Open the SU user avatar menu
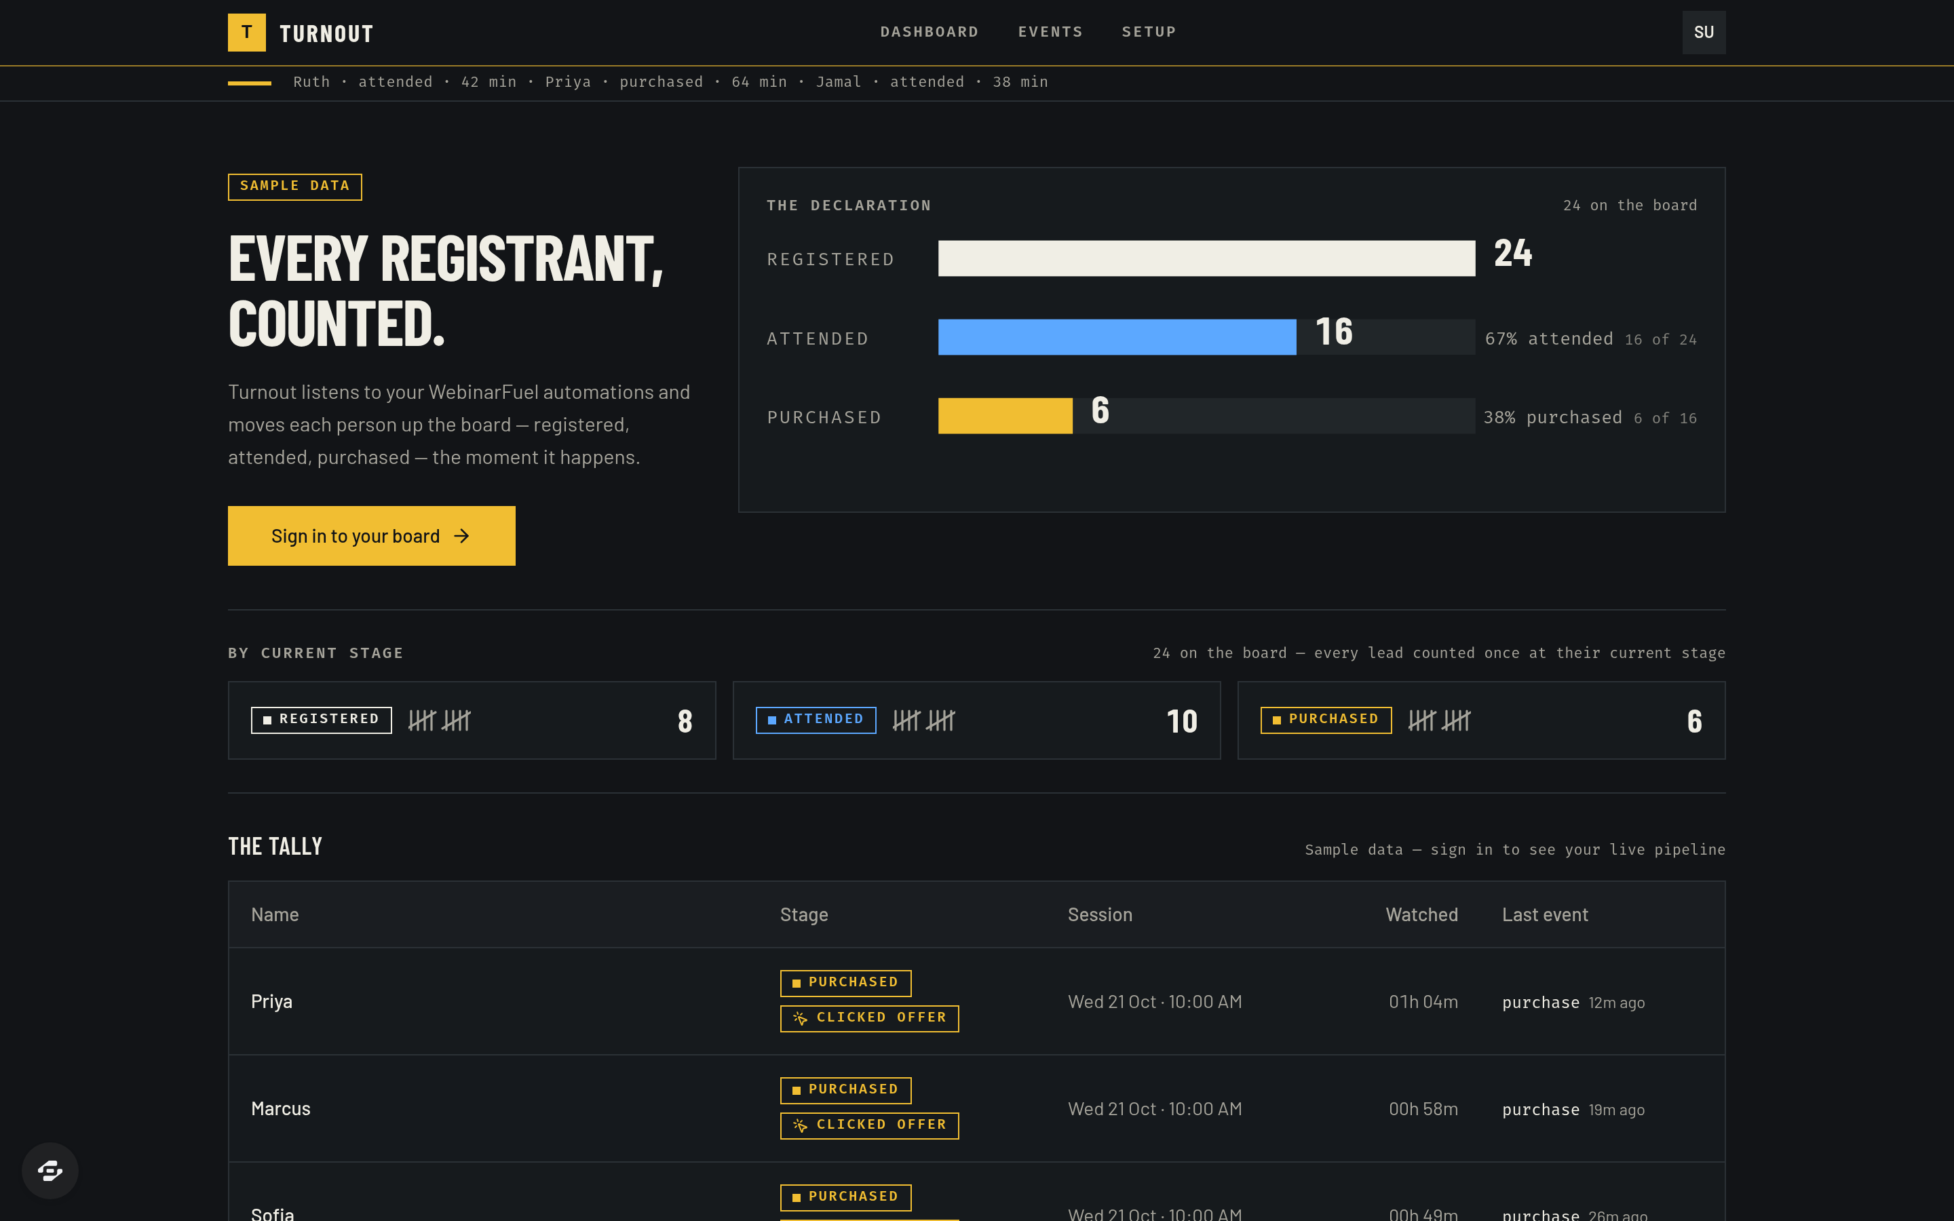Viewport: 1954px width, 1221px height. coord(1704,33)
